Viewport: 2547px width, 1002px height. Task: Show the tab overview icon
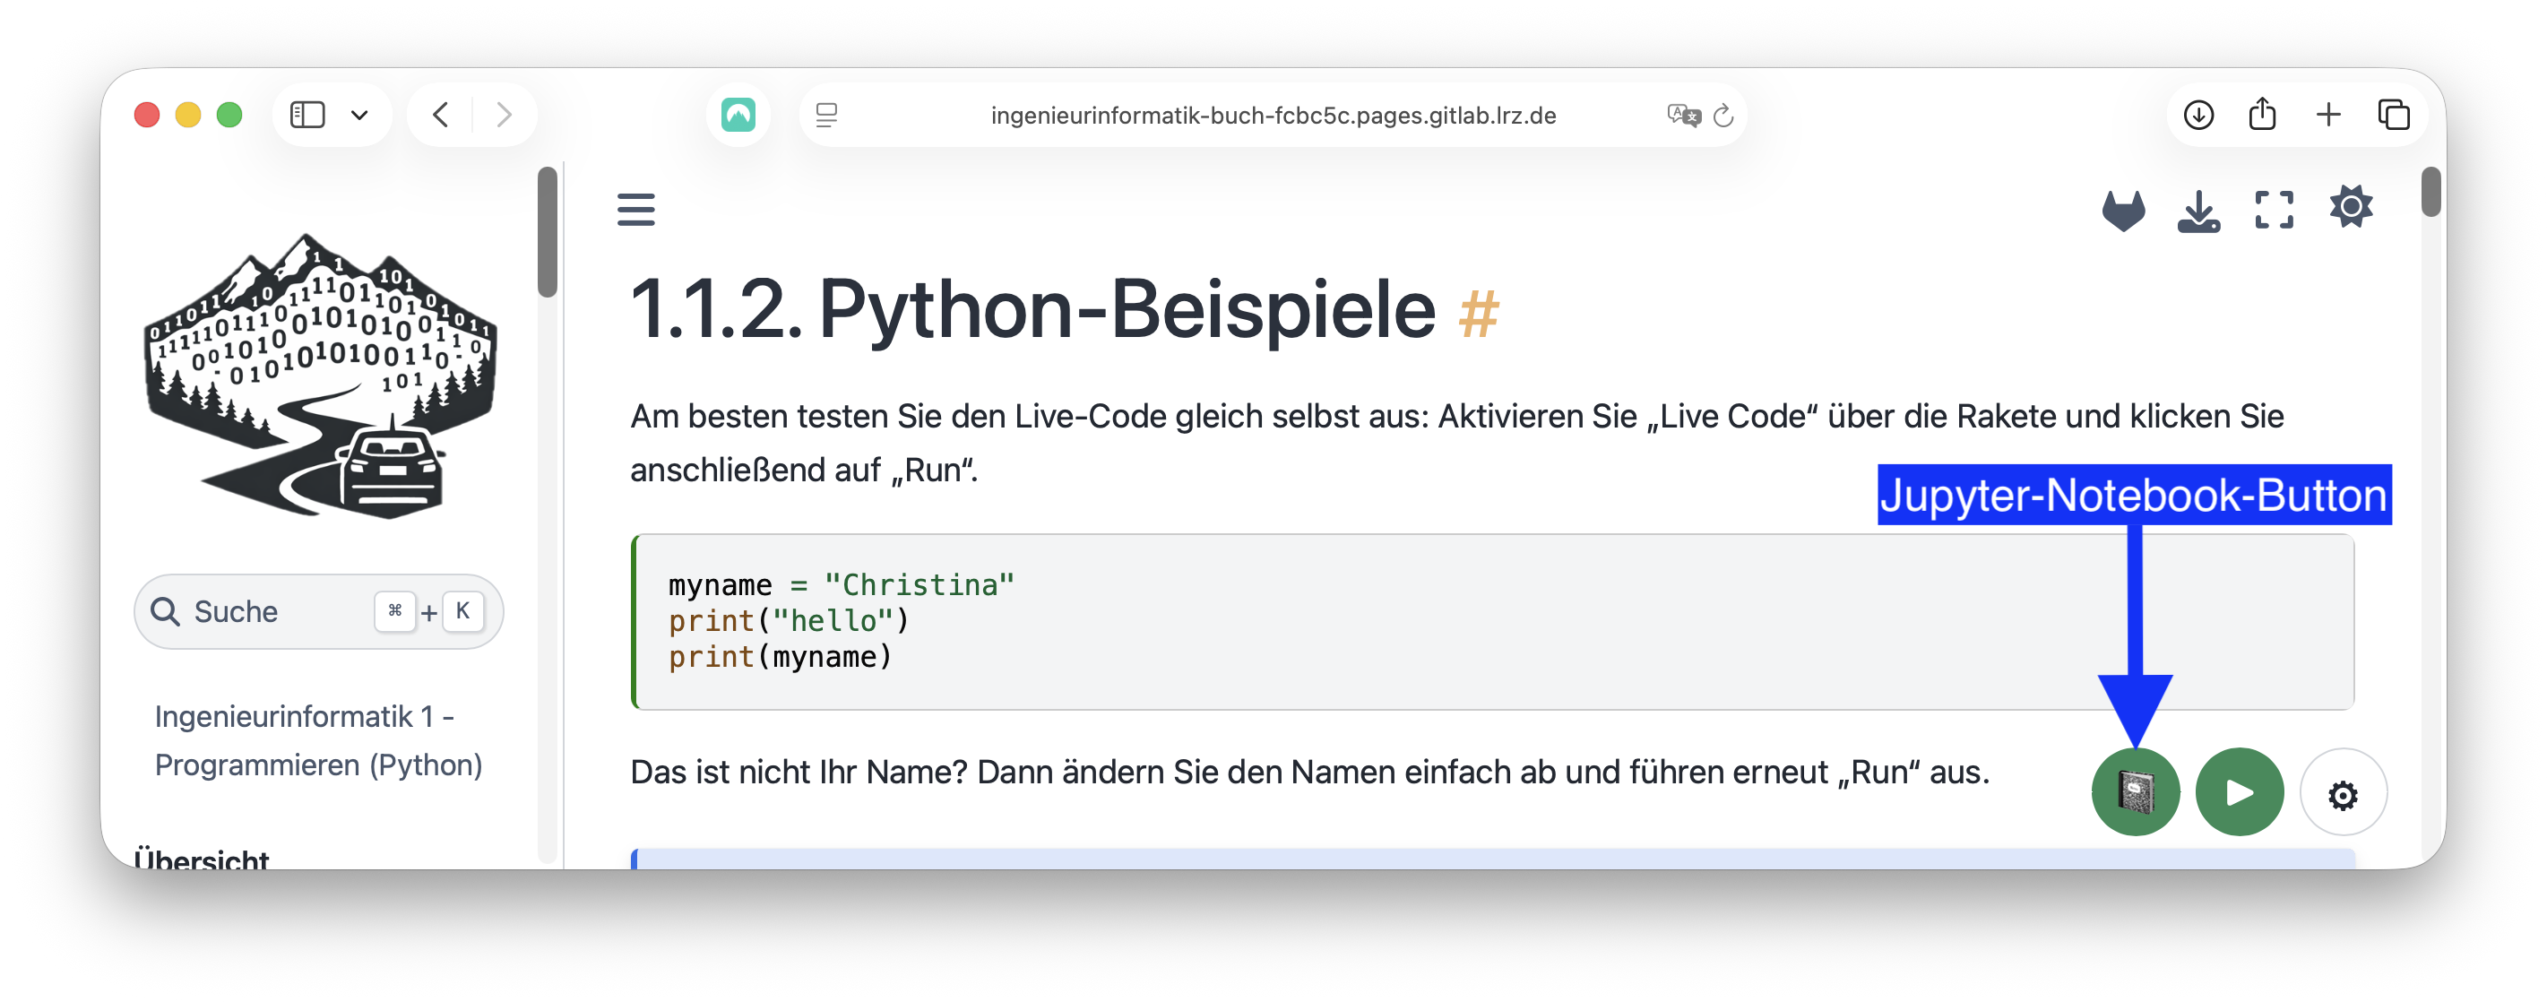tap(2393, 115)
